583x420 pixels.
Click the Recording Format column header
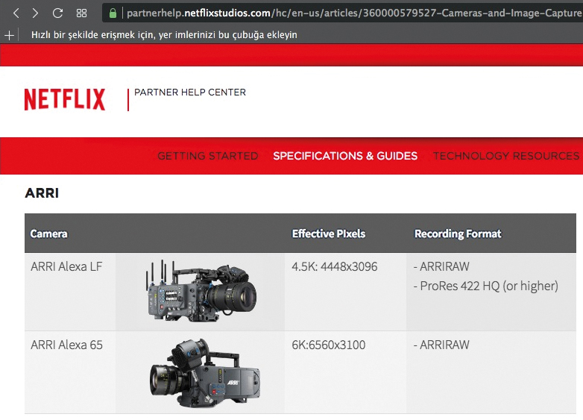tap(458, 233)
